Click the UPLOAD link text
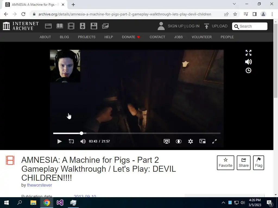Screen dimensions: 278x208 220,26
